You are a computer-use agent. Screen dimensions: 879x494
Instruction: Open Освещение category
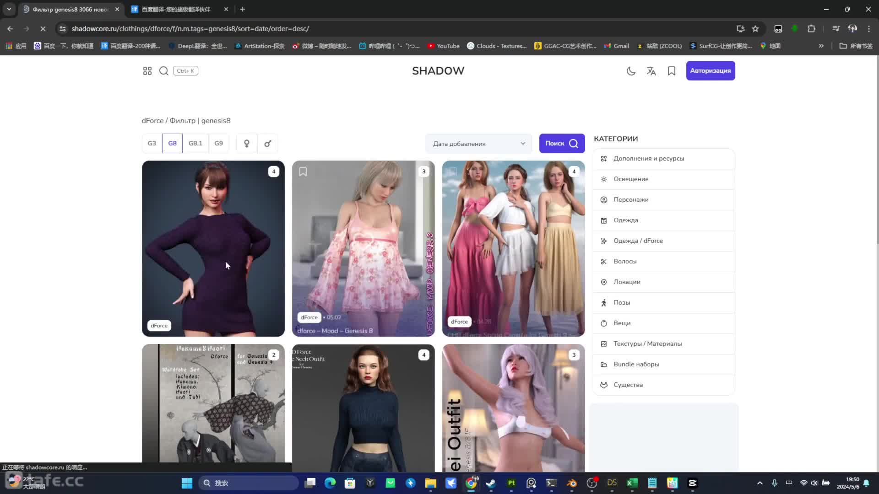point(664,179)
